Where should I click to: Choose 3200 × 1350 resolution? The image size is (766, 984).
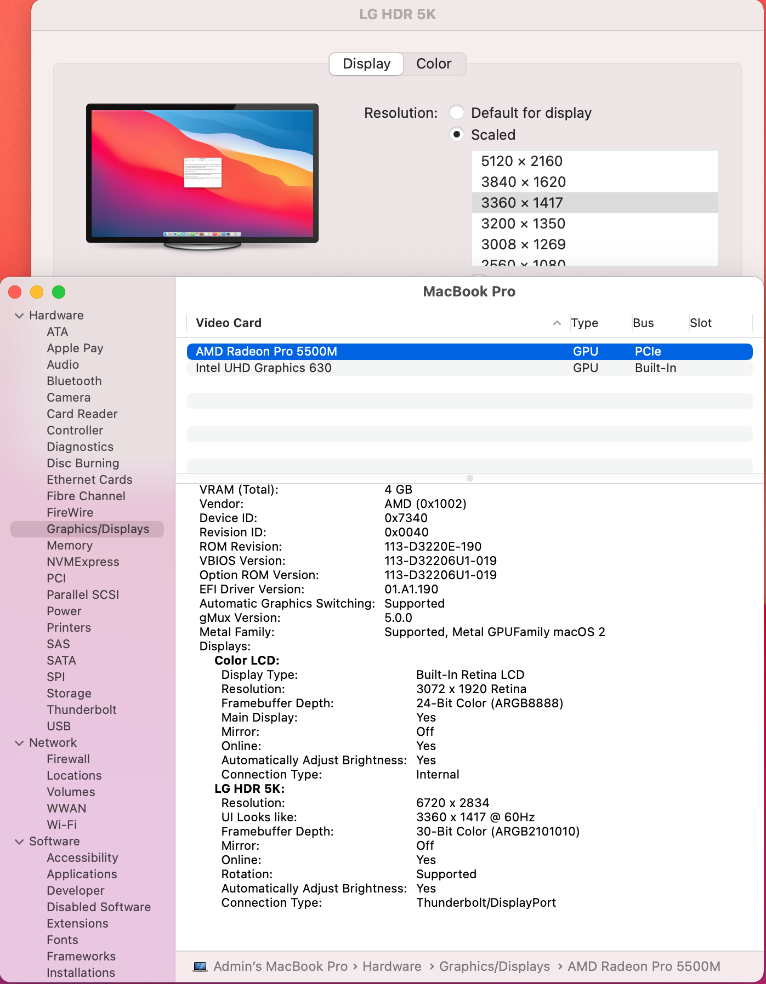coord(594,224)
